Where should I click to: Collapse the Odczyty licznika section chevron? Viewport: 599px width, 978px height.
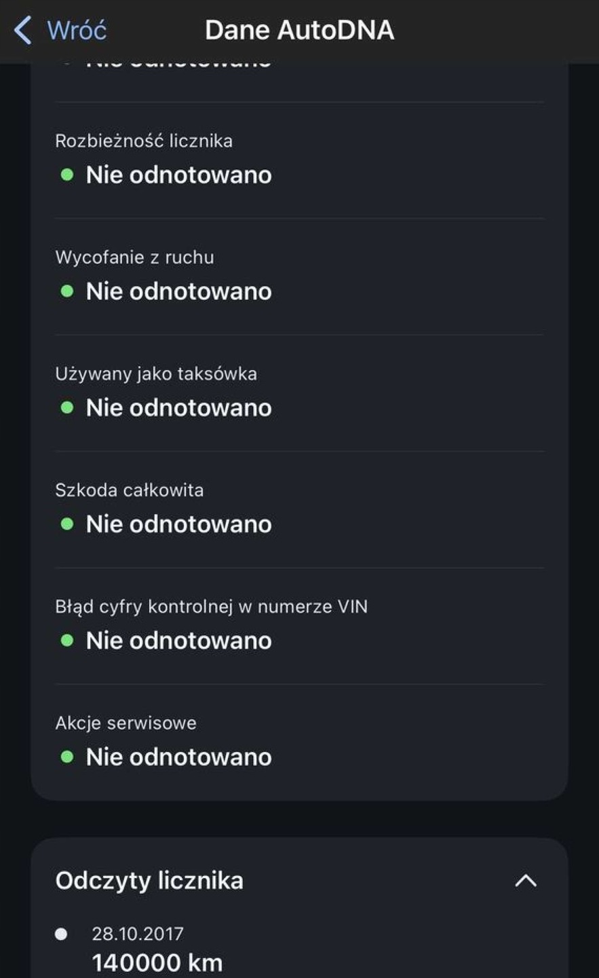point(526,881)
